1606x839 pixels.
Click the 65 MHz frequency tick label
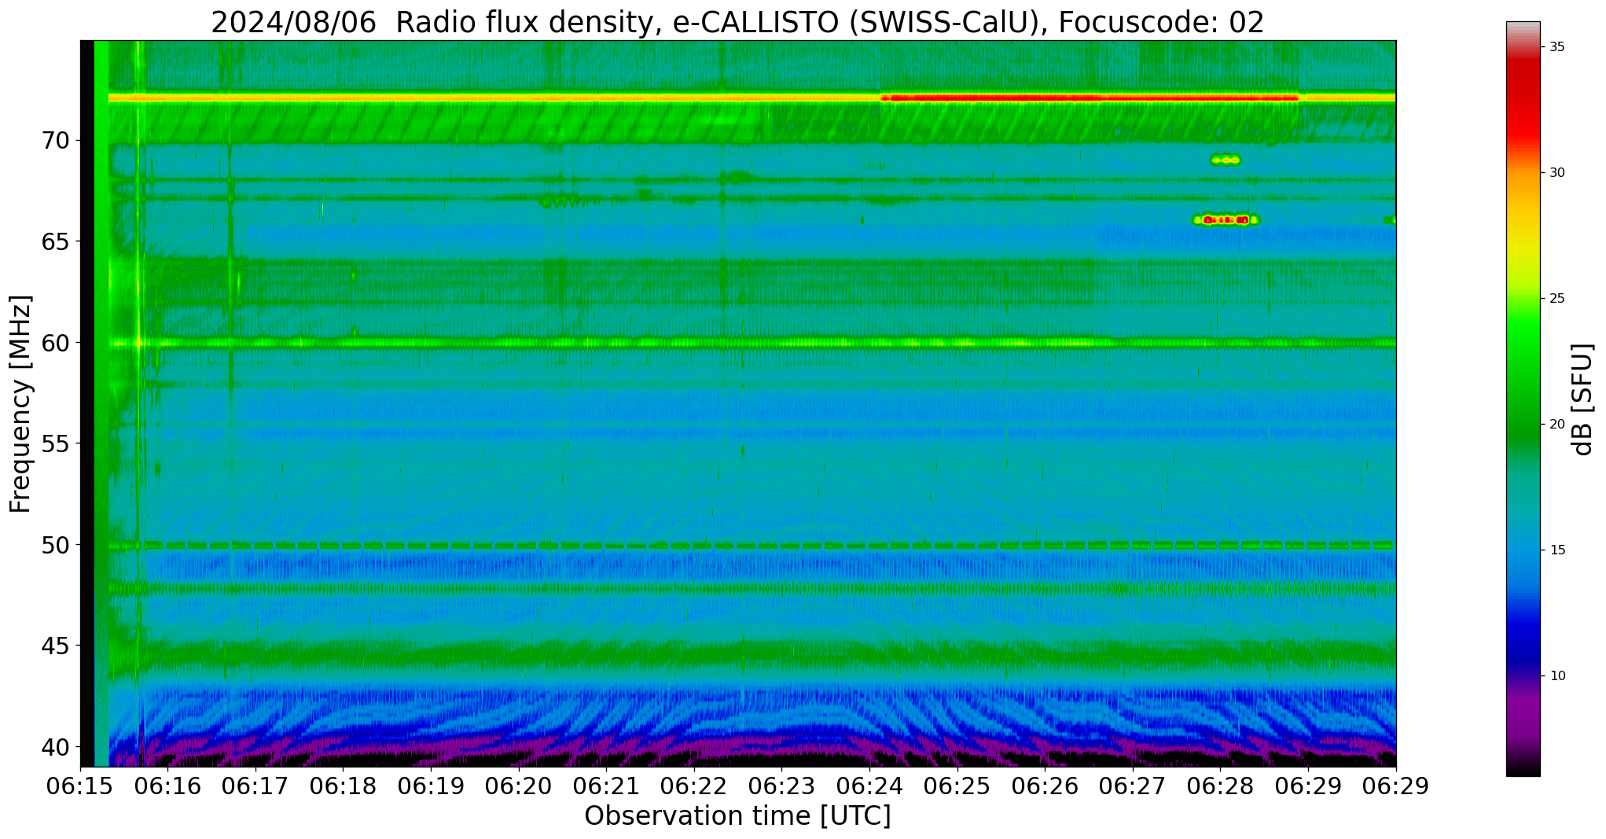(55, 241)
